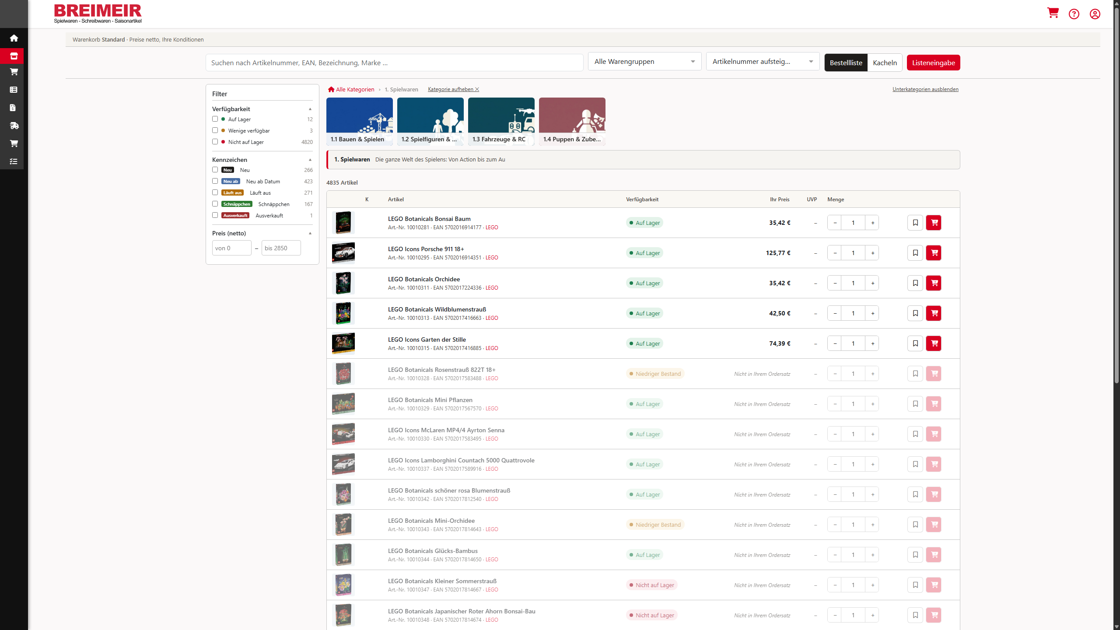Image resolution: width=1120 pixels, height=630 pixels.
Task: Bookmark LEGO Botanicals Wildblumenstrauß
Action: pos(915,313)
